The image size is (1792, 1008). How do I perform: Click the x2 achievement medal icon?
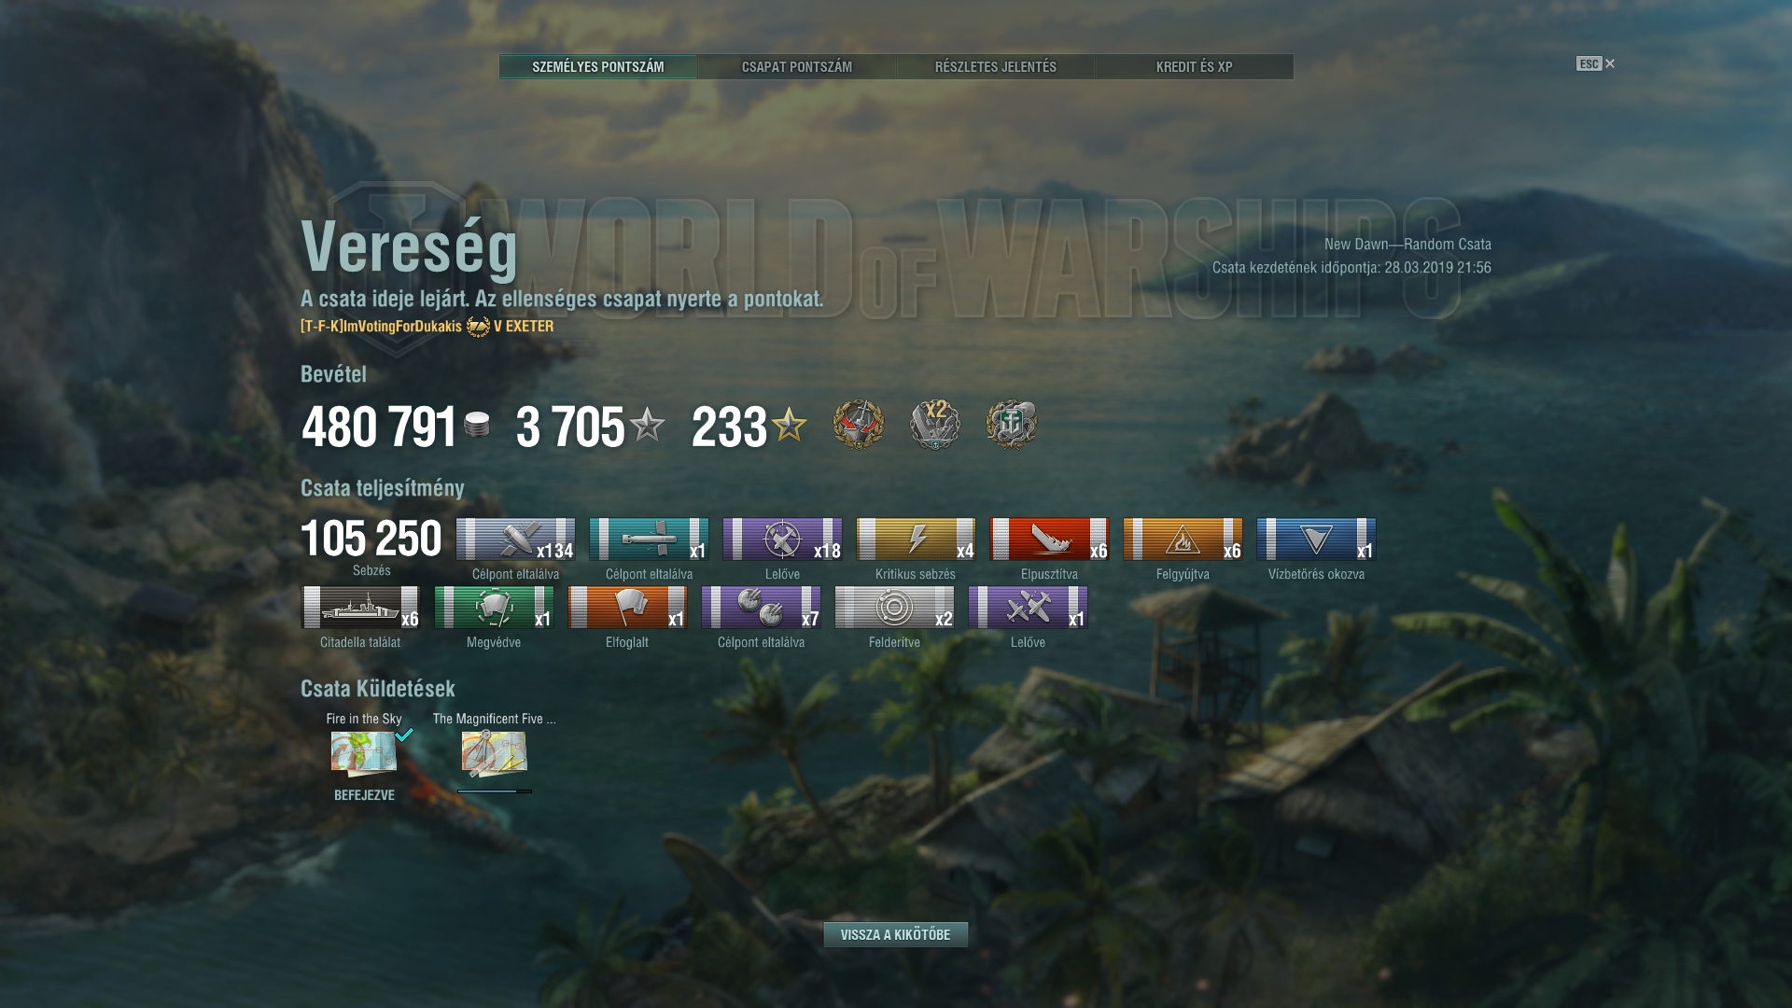[x=935, y=425]
